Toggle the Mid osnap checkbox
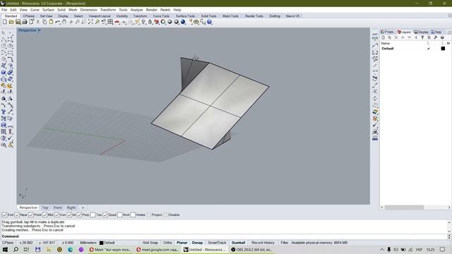This screenshot has height=254, width=452. tap(44, 214)
